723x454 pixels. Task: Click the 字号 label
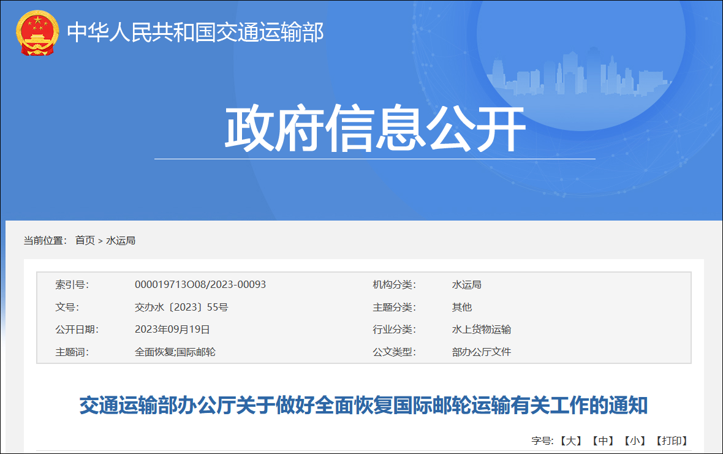pos(542,441)
